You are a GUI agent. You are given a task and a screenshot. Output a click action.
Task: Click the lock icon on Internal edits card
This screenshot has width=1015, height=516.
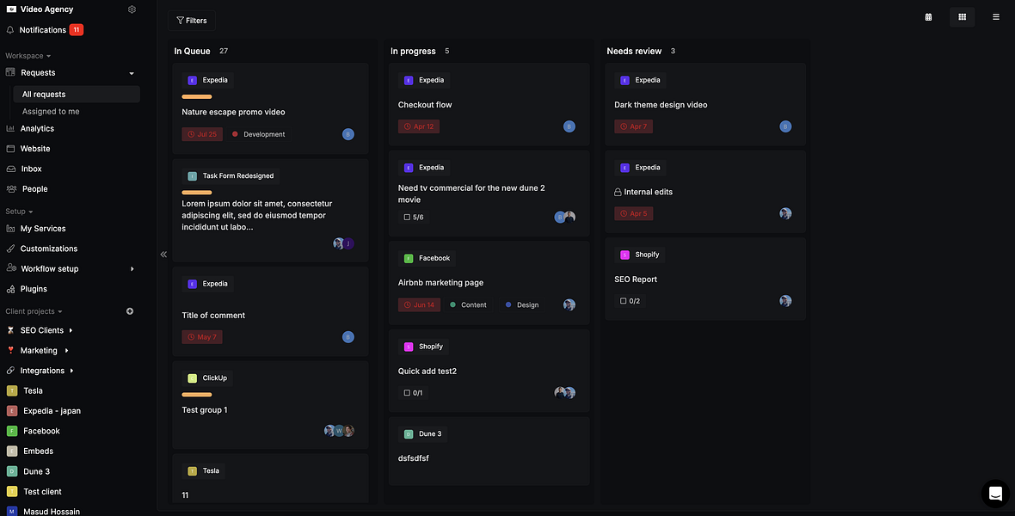pyautogui.click(x=618, y=192)
